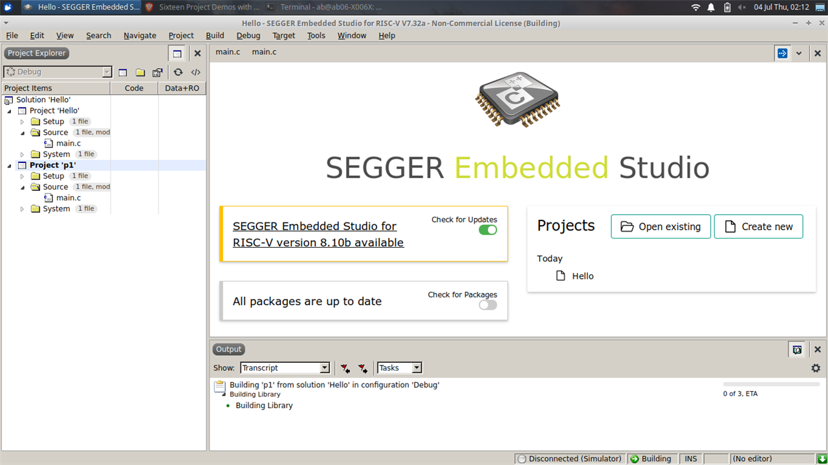The width and height of the screenshot is (828, 465).
Task: Toggle the Check for Packages switch
Action: pos(488,305)
